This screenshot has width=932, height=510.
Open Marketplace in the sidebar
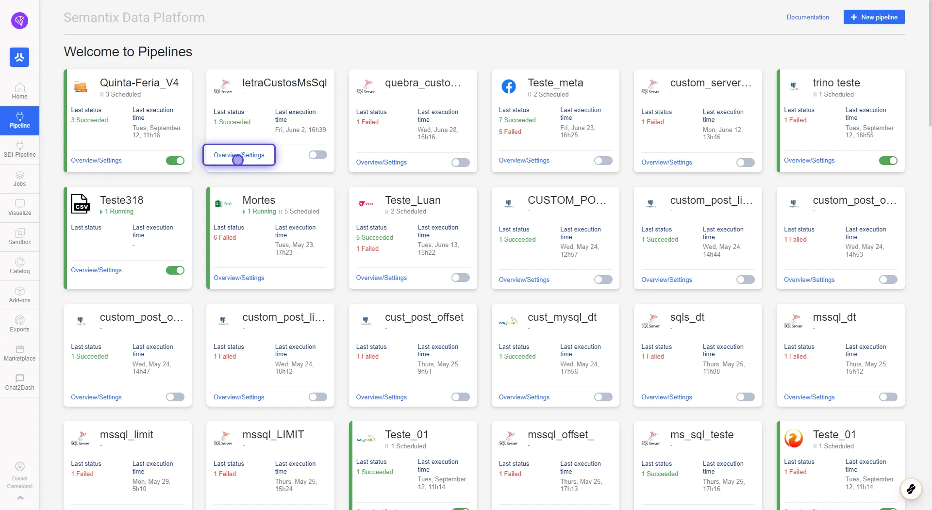point(19,353)
